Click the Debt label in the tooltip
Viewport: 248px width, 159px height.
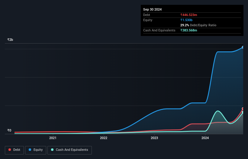pyautogui.click(x=147, y=15)
